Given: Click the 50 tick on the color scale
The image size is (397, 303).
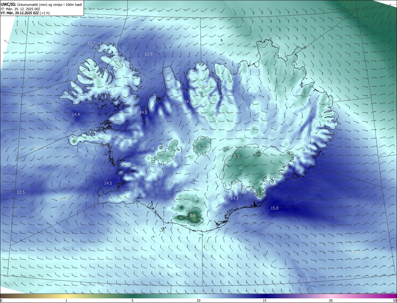Looking at the screenshot, I should tap(395, 301).
